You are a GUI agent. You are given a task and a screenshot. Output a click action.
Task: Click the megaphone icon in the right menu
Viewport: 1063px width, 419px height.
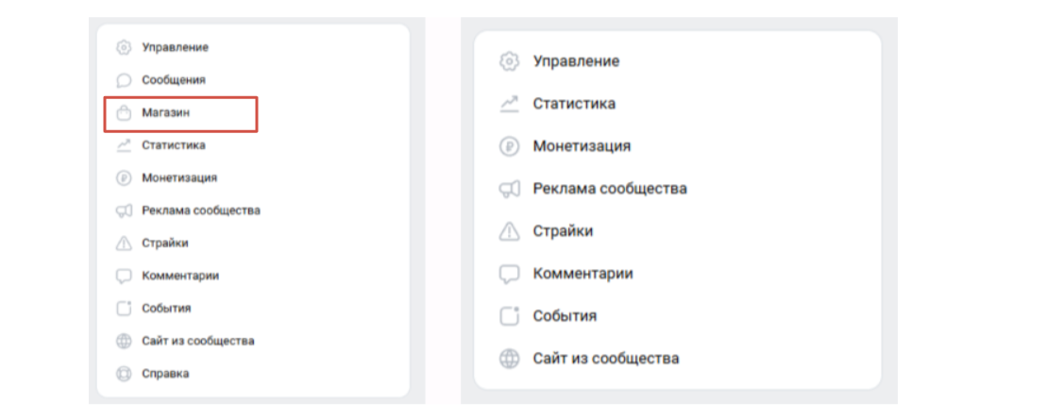coord(510,189)
